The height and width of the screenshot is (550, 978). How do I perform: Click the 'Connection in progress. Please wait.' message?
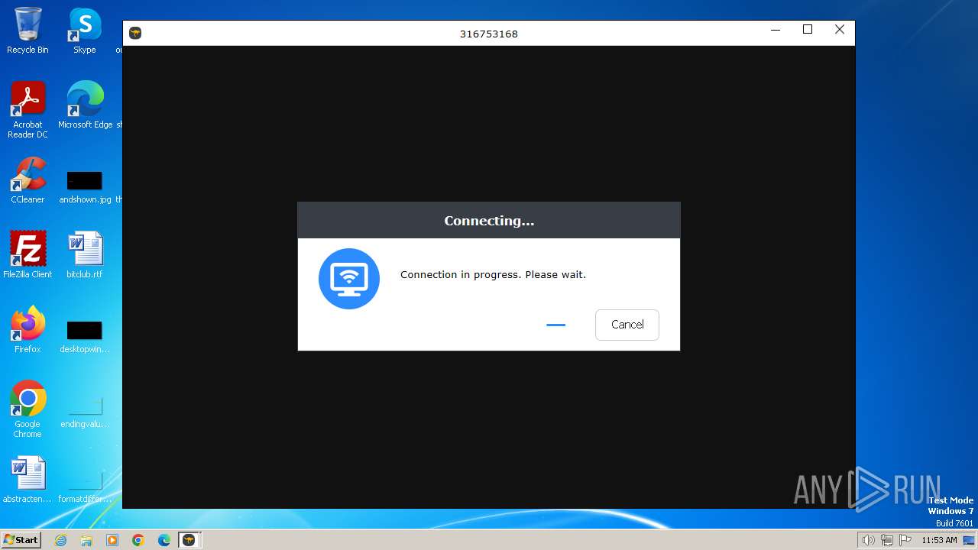coord(493,274)
